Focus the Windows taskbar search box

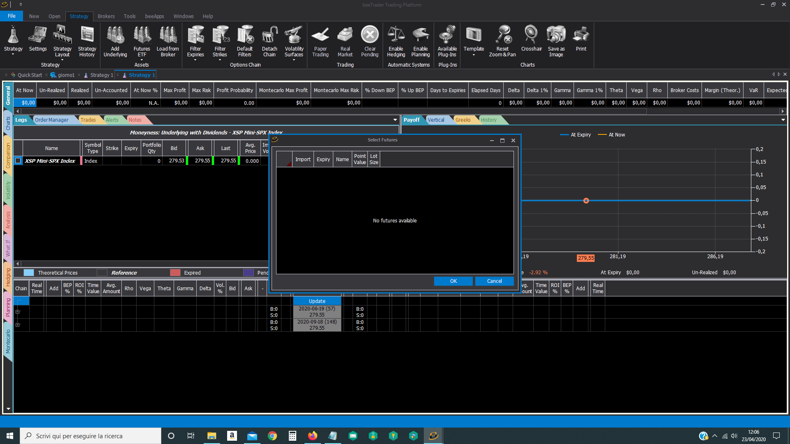pos(91,436)
